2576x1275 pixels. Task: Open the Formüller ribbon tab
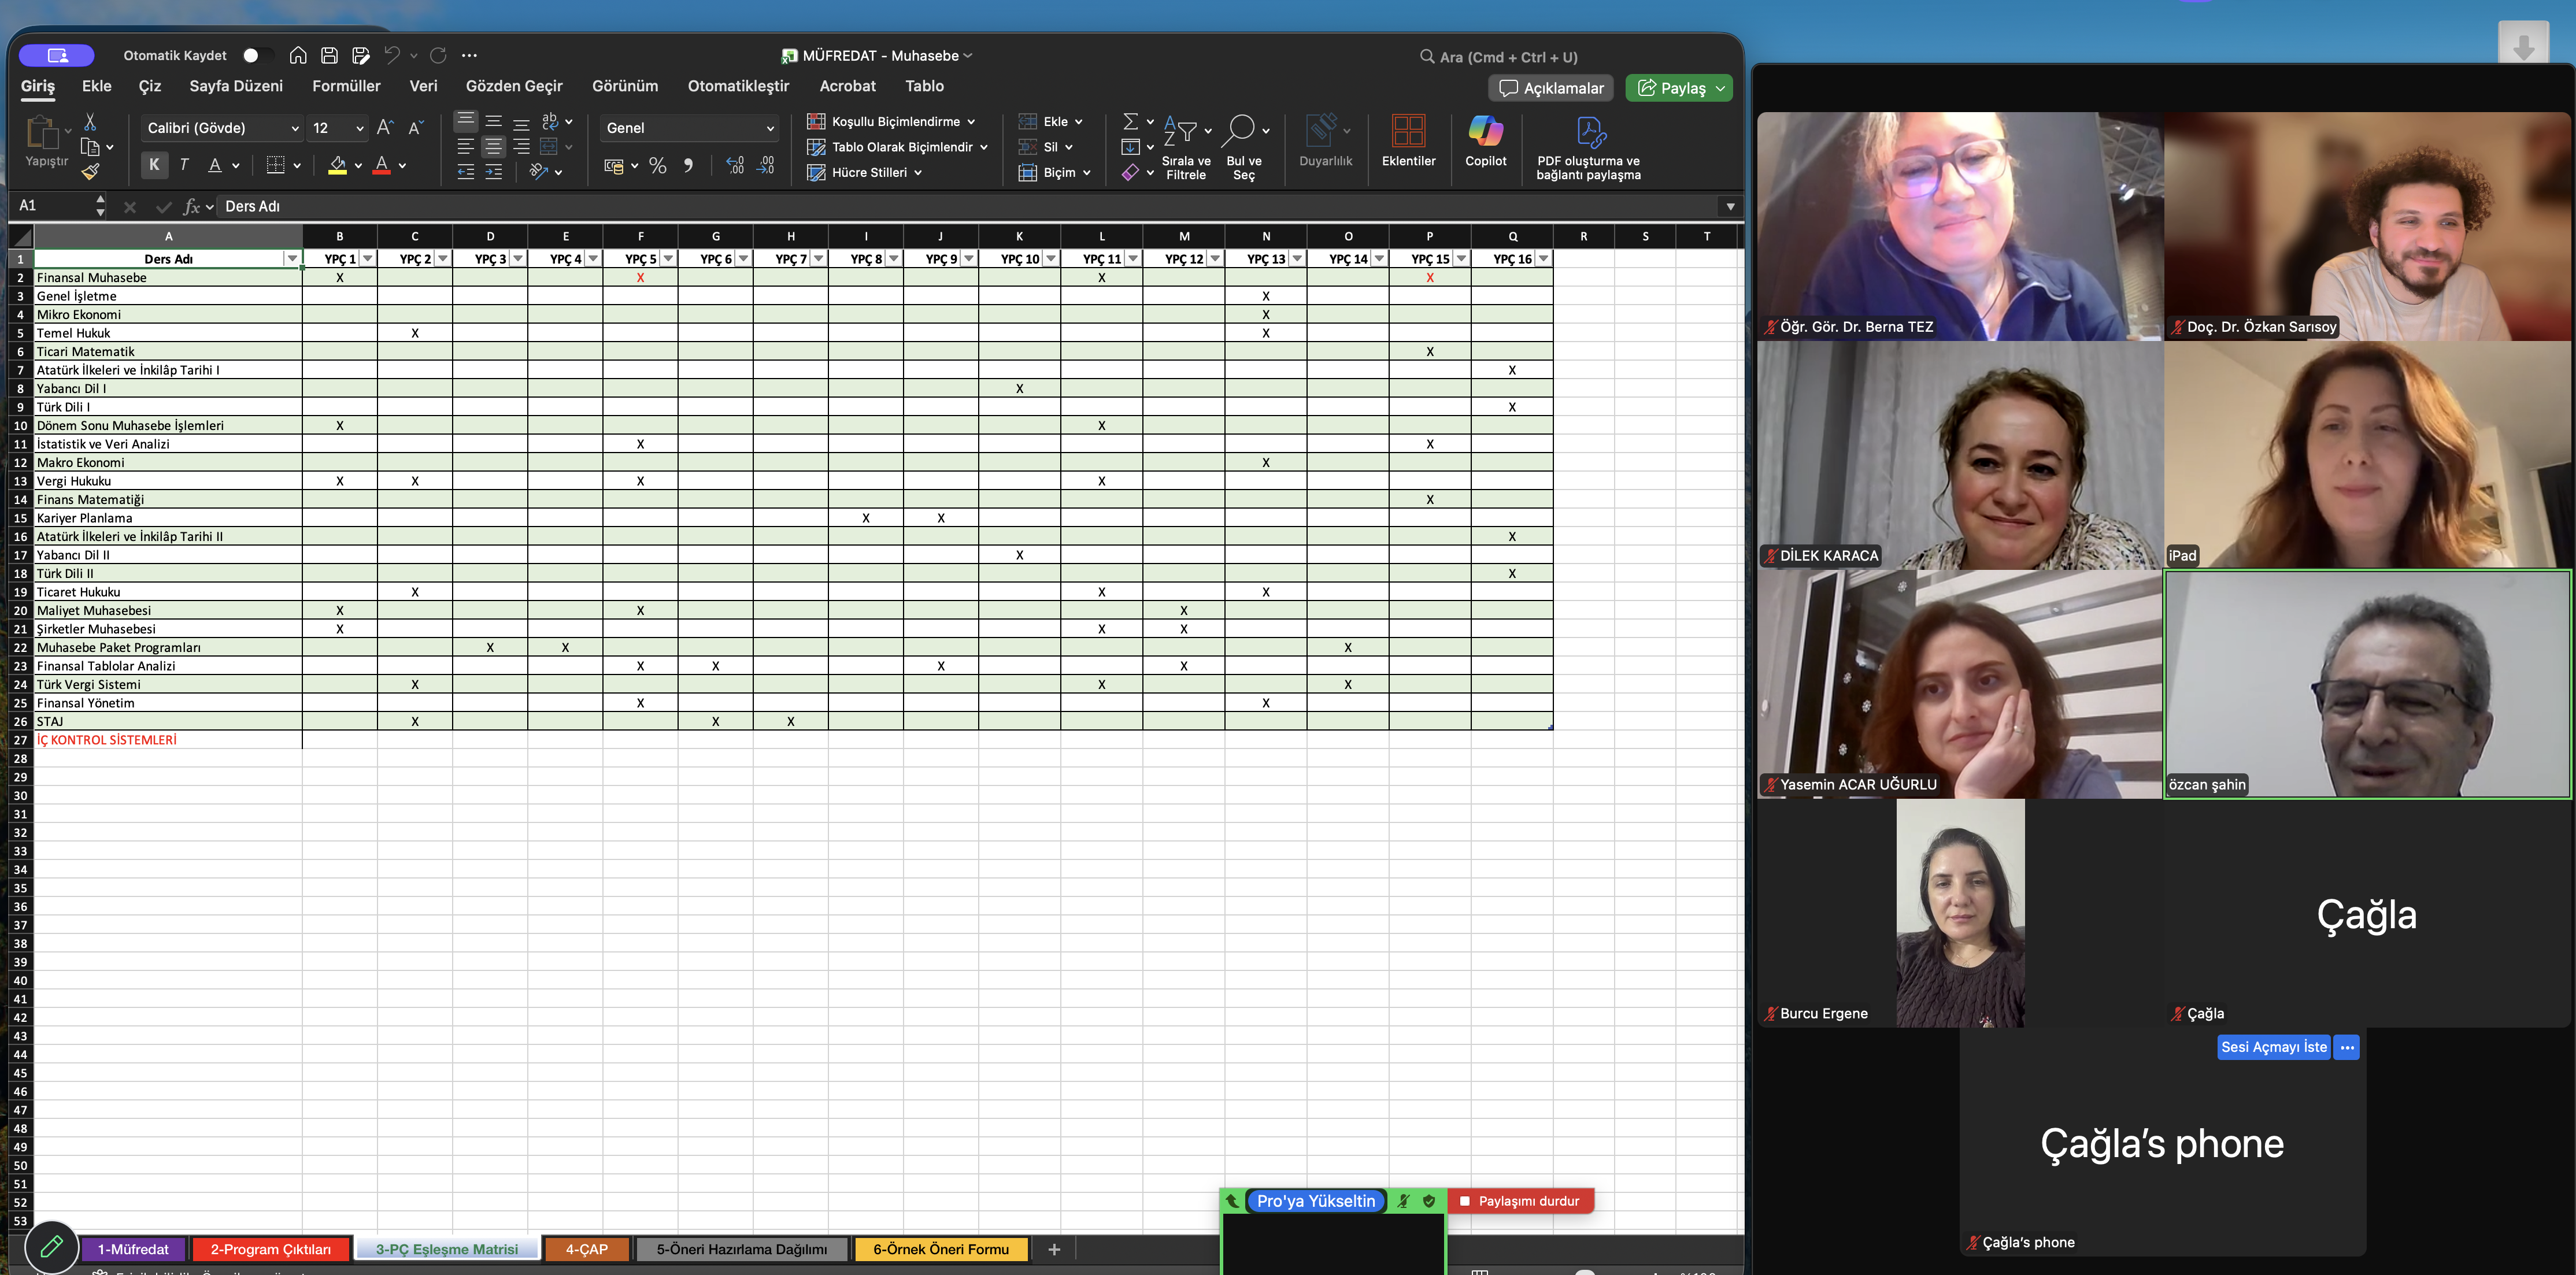pos(346,86)
